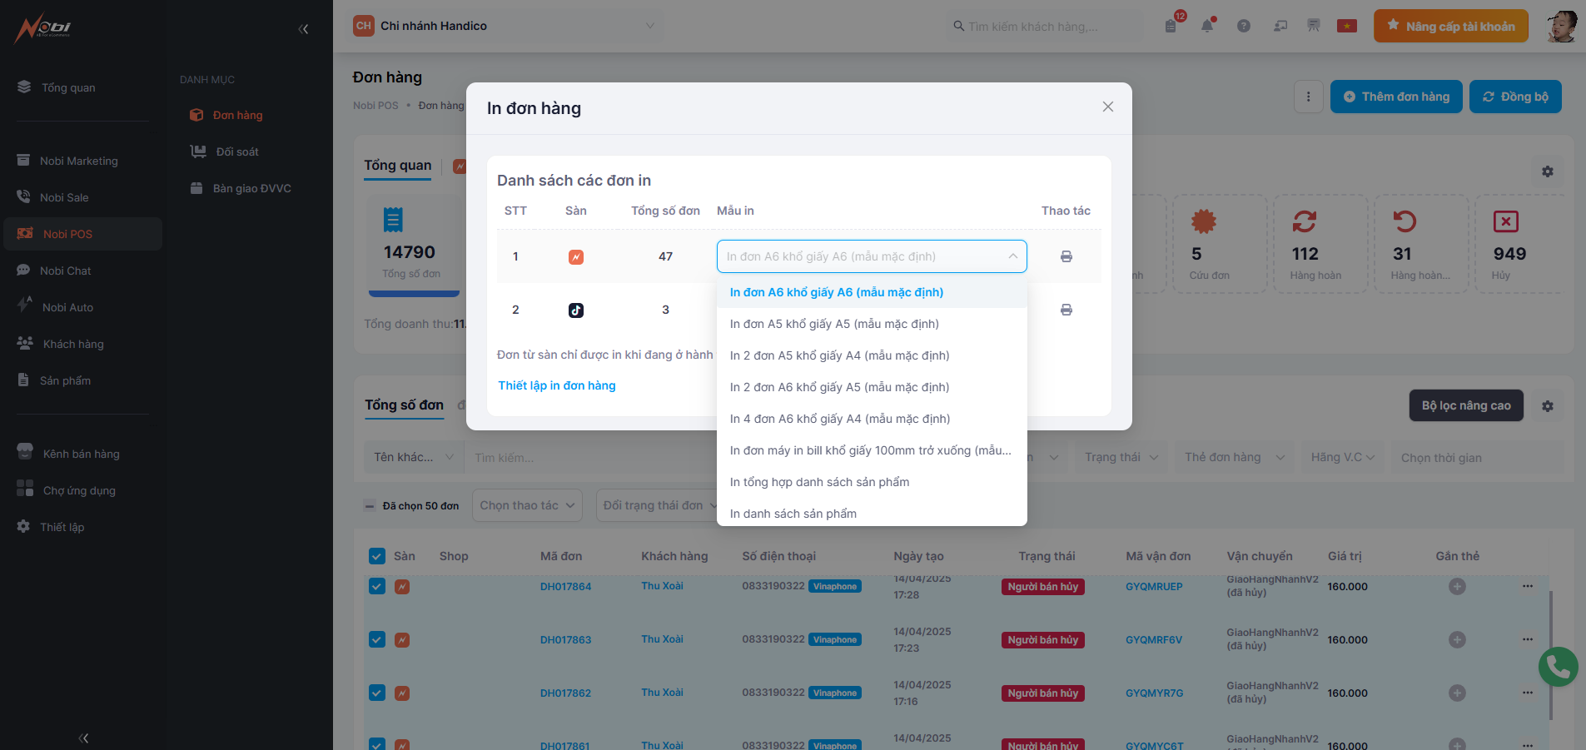Click the printer icon for TikTok row

click(1066, 310)
